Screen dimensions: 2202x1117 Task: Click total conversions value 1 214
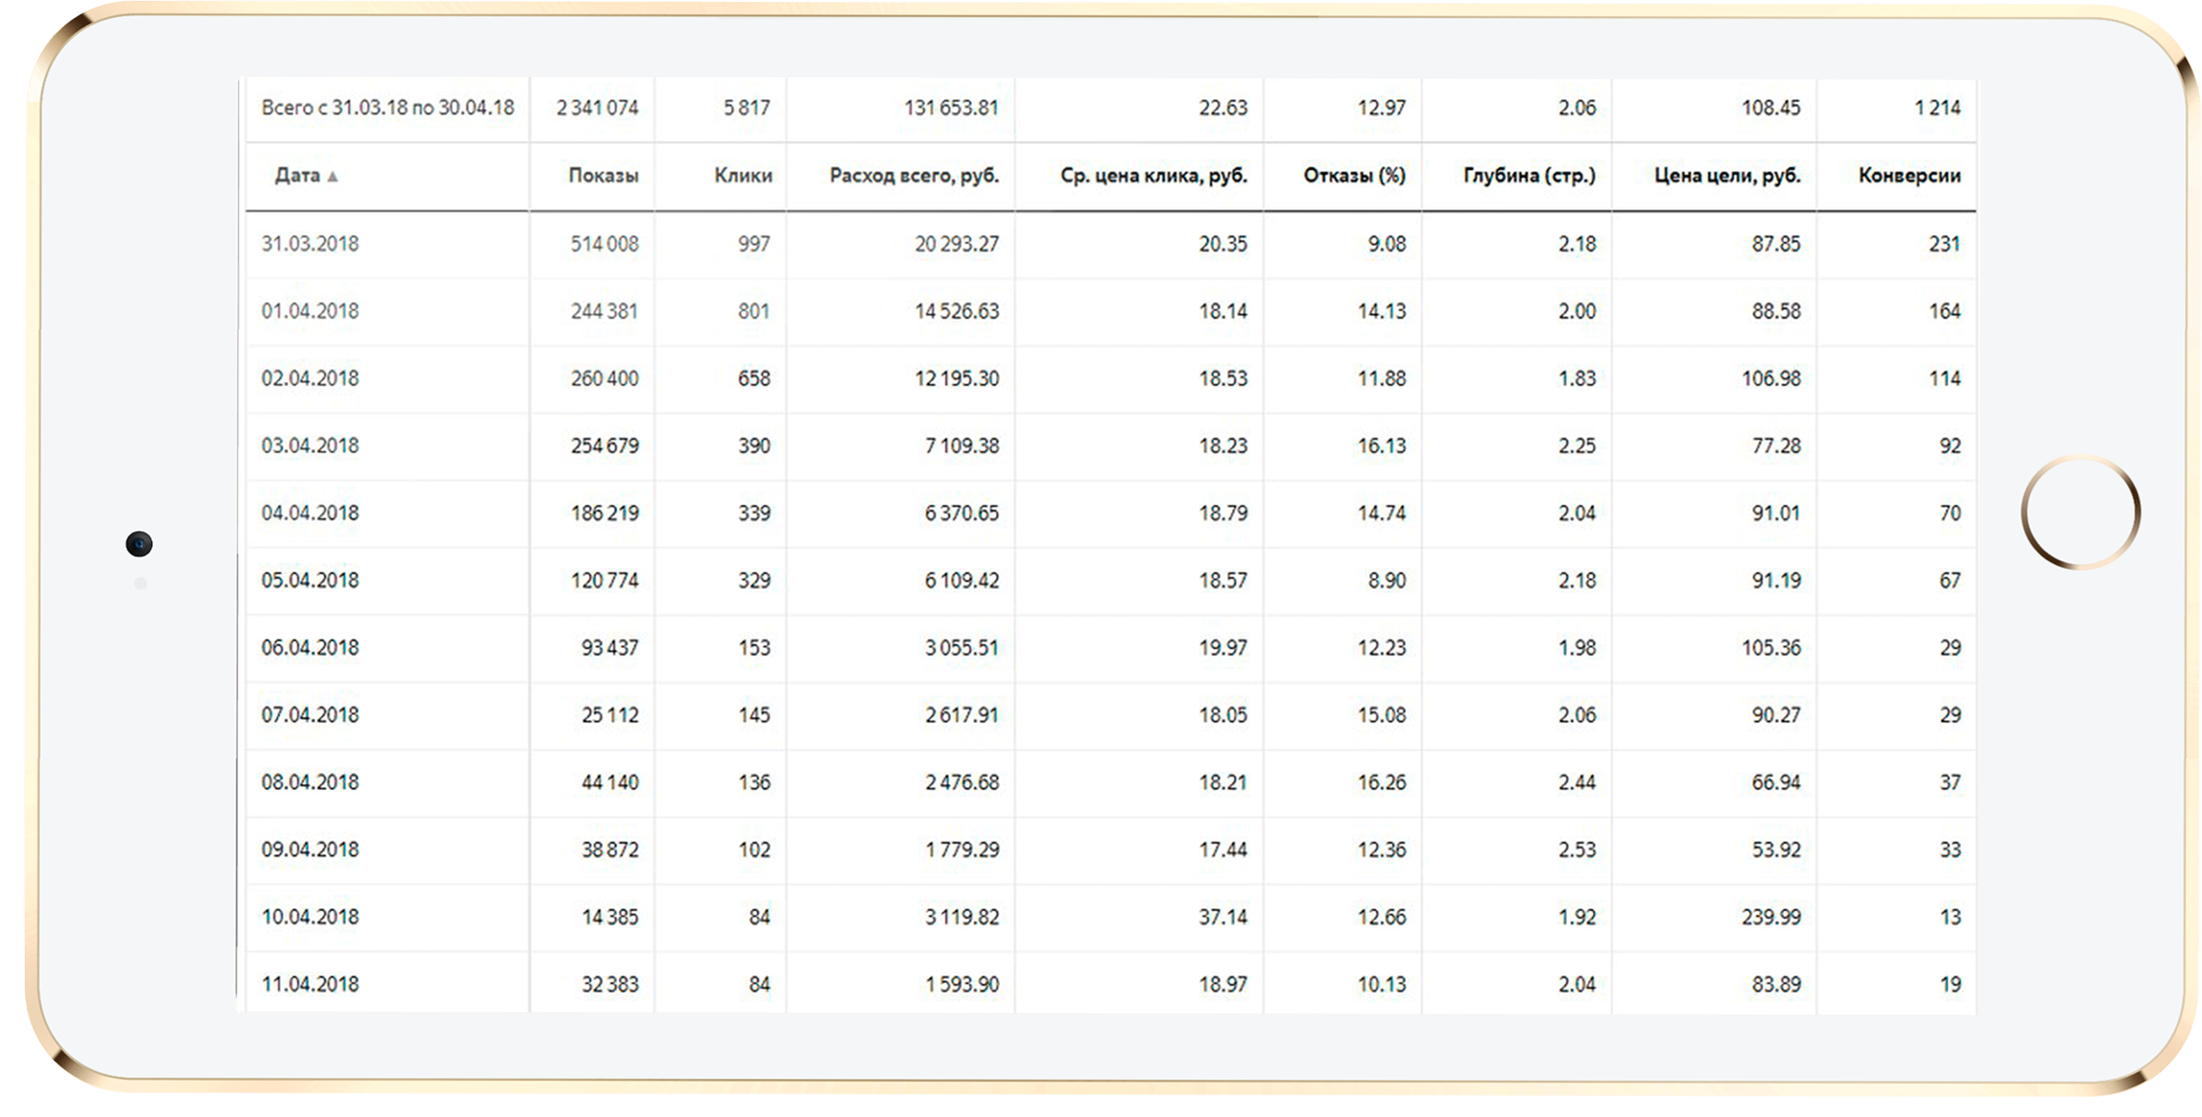coord(1937,109)
